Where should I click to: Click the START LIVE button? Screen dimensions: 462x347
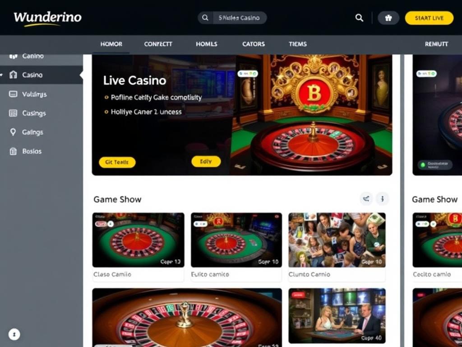(430, 18)
